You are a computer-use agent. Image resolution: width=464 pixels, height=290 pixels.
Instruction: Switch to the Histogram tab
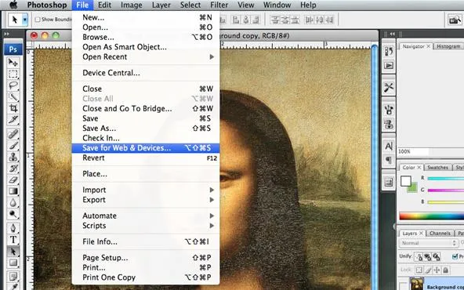click(x=448, y=47)
